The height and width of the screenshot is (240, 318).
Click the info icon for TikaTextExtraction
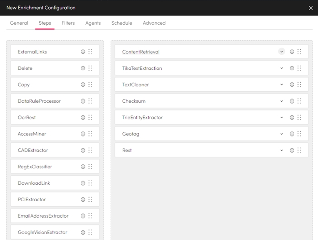tap(292, 68)
